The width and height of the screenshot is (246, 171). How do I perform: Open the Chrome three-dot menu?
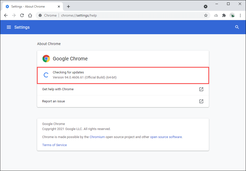(x=240, y=15)
